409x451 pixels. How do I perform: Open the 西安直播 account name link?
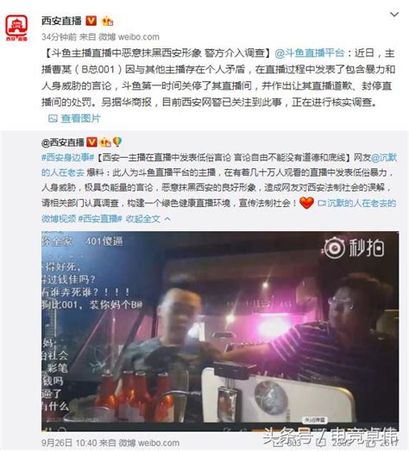point(61,21)
